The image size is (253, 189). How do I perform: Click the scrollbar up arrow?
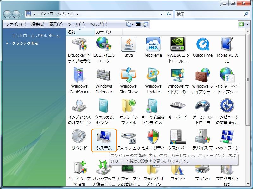click(x=248, y=31)
